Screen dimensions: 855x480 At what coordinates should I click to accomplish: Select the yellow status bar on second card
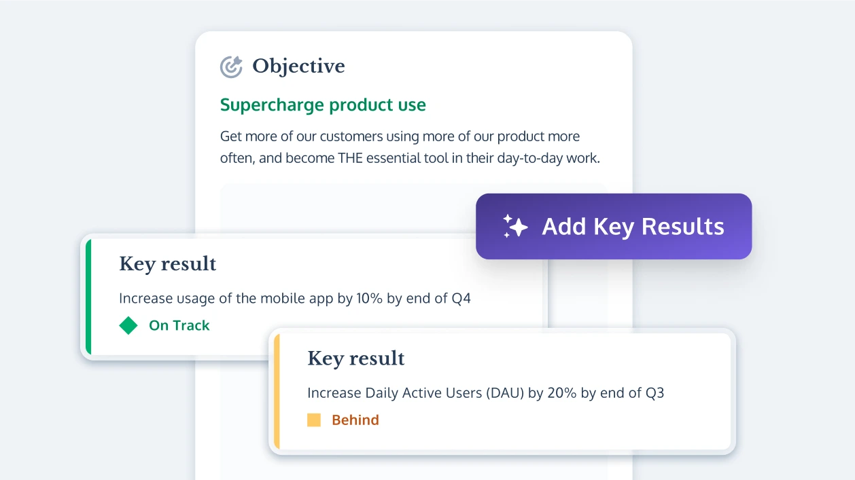[x=277, y=391]
